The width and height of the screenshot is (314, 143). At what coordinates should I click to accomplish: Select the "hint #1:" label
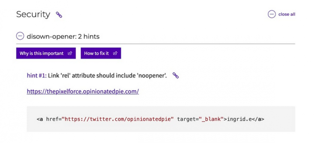point(37,75)
